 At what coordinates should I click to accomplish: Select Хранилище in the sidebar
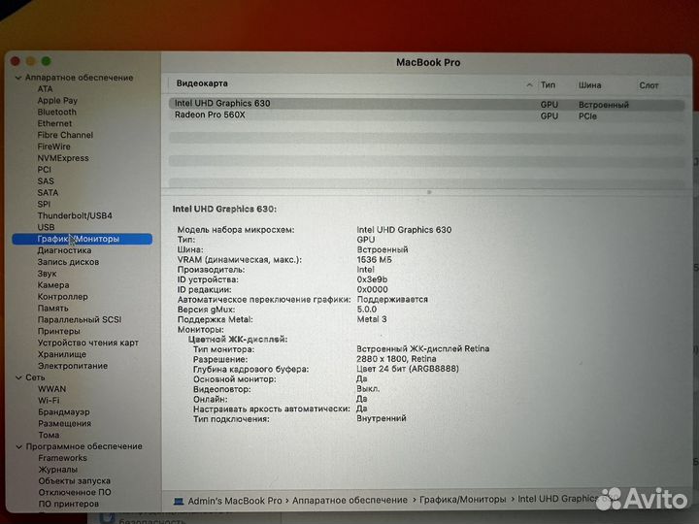61,355
